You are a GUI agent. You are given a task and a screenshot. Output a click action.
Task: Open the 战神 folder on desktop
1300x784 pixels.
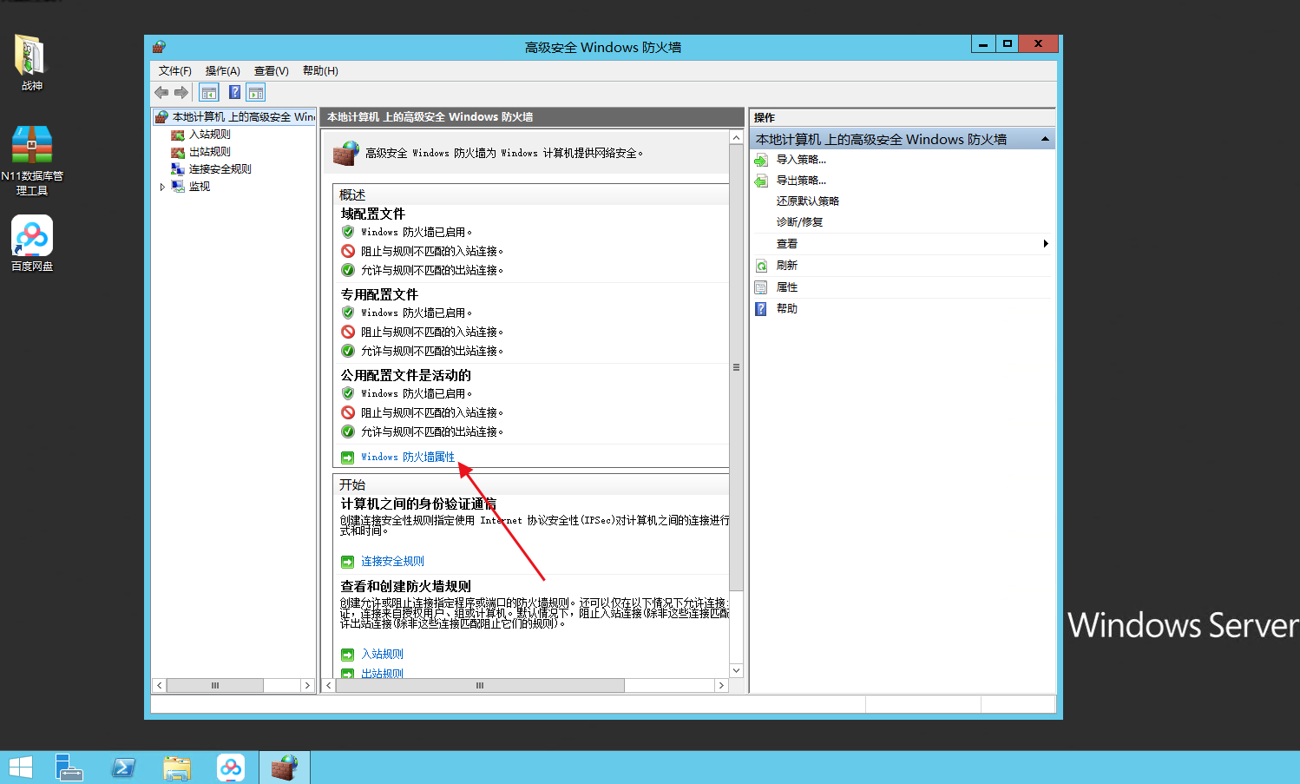(x=31, y=62)
